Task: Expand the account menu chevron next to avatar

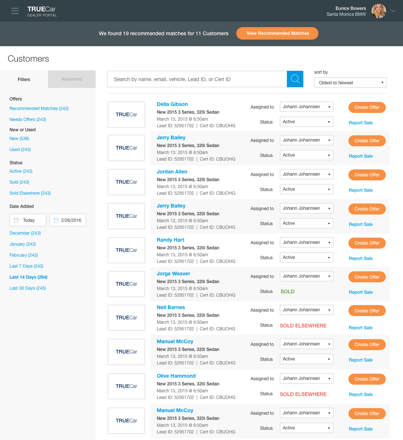Action: click(x=393, y=11)
